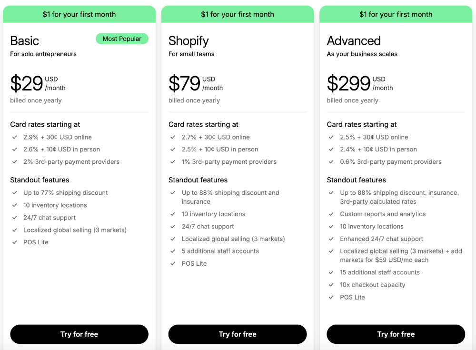The image size is (476, 350).
Task: Select the Advanced plan heading
Action: (x=354, y=41)
